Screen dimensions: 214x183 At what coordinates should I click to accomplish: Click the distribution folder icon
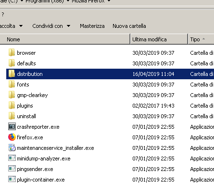click(12, 73)
